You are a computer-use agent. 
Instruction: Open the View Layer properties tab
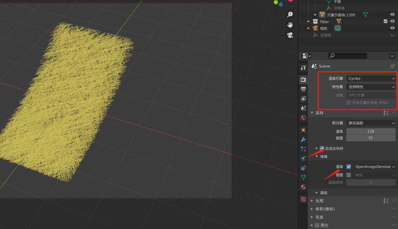click(x=303, y=99)
